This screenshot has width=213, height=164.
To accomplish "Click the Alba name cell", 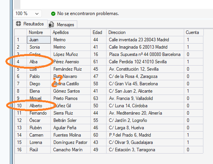I will 39,62.
